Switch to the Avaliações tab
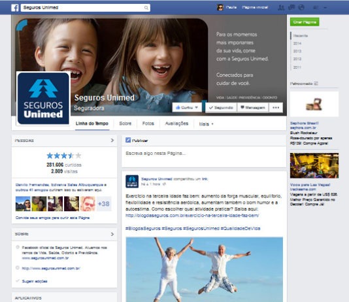This screenshot has height=302, width=349. pos(176,124)
